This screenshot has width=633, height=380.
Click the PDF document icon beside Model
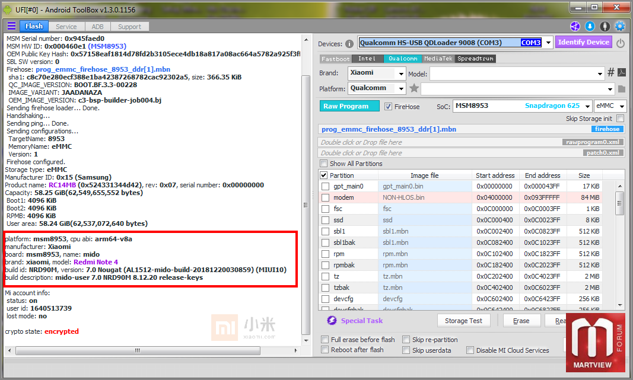coord(622,72)
